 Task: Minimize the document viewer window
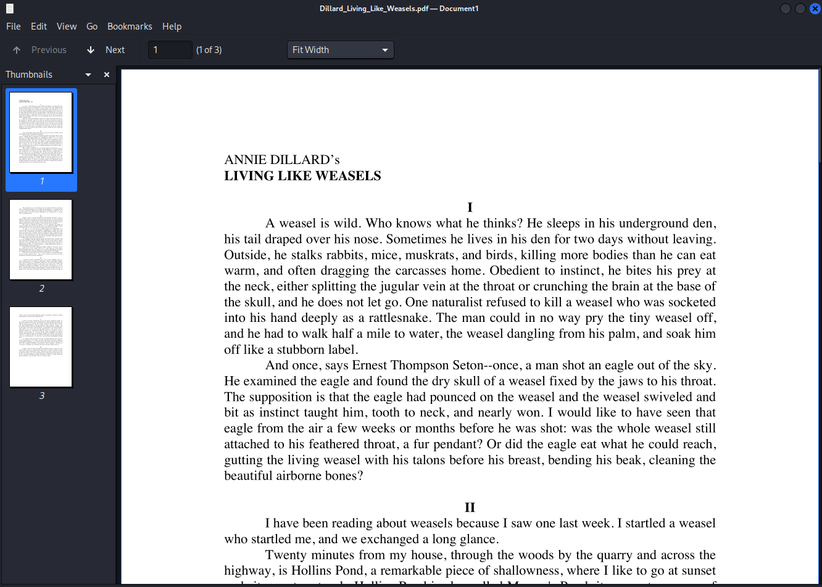(786, 9)
